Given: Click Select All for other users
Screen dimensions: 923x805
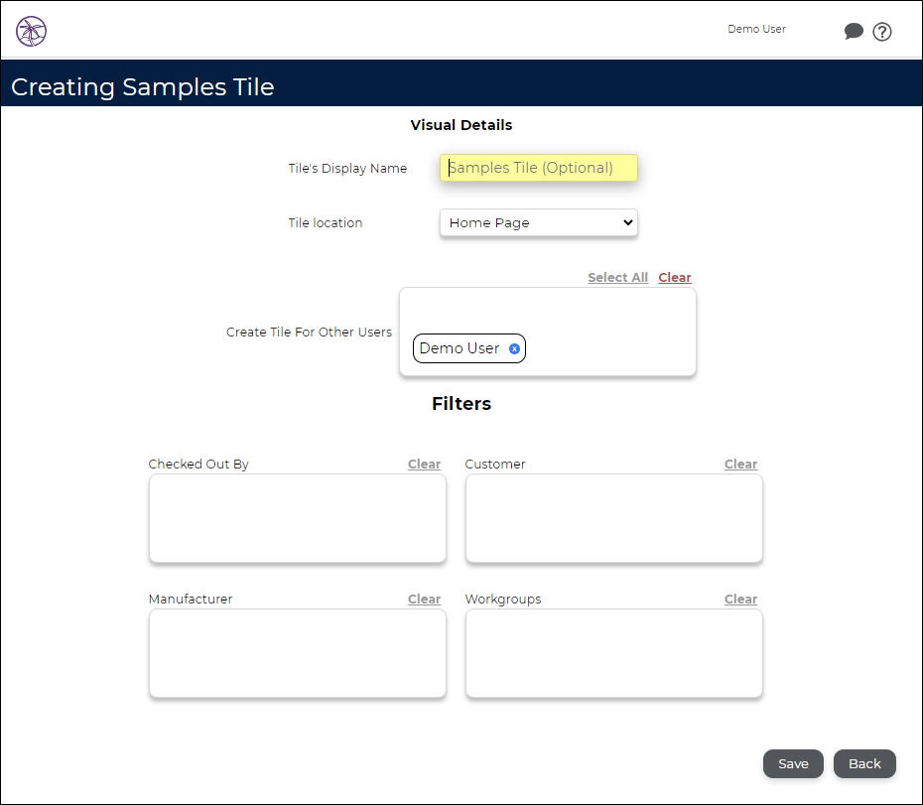Looking at the screenshot, I should coord(617,277).
